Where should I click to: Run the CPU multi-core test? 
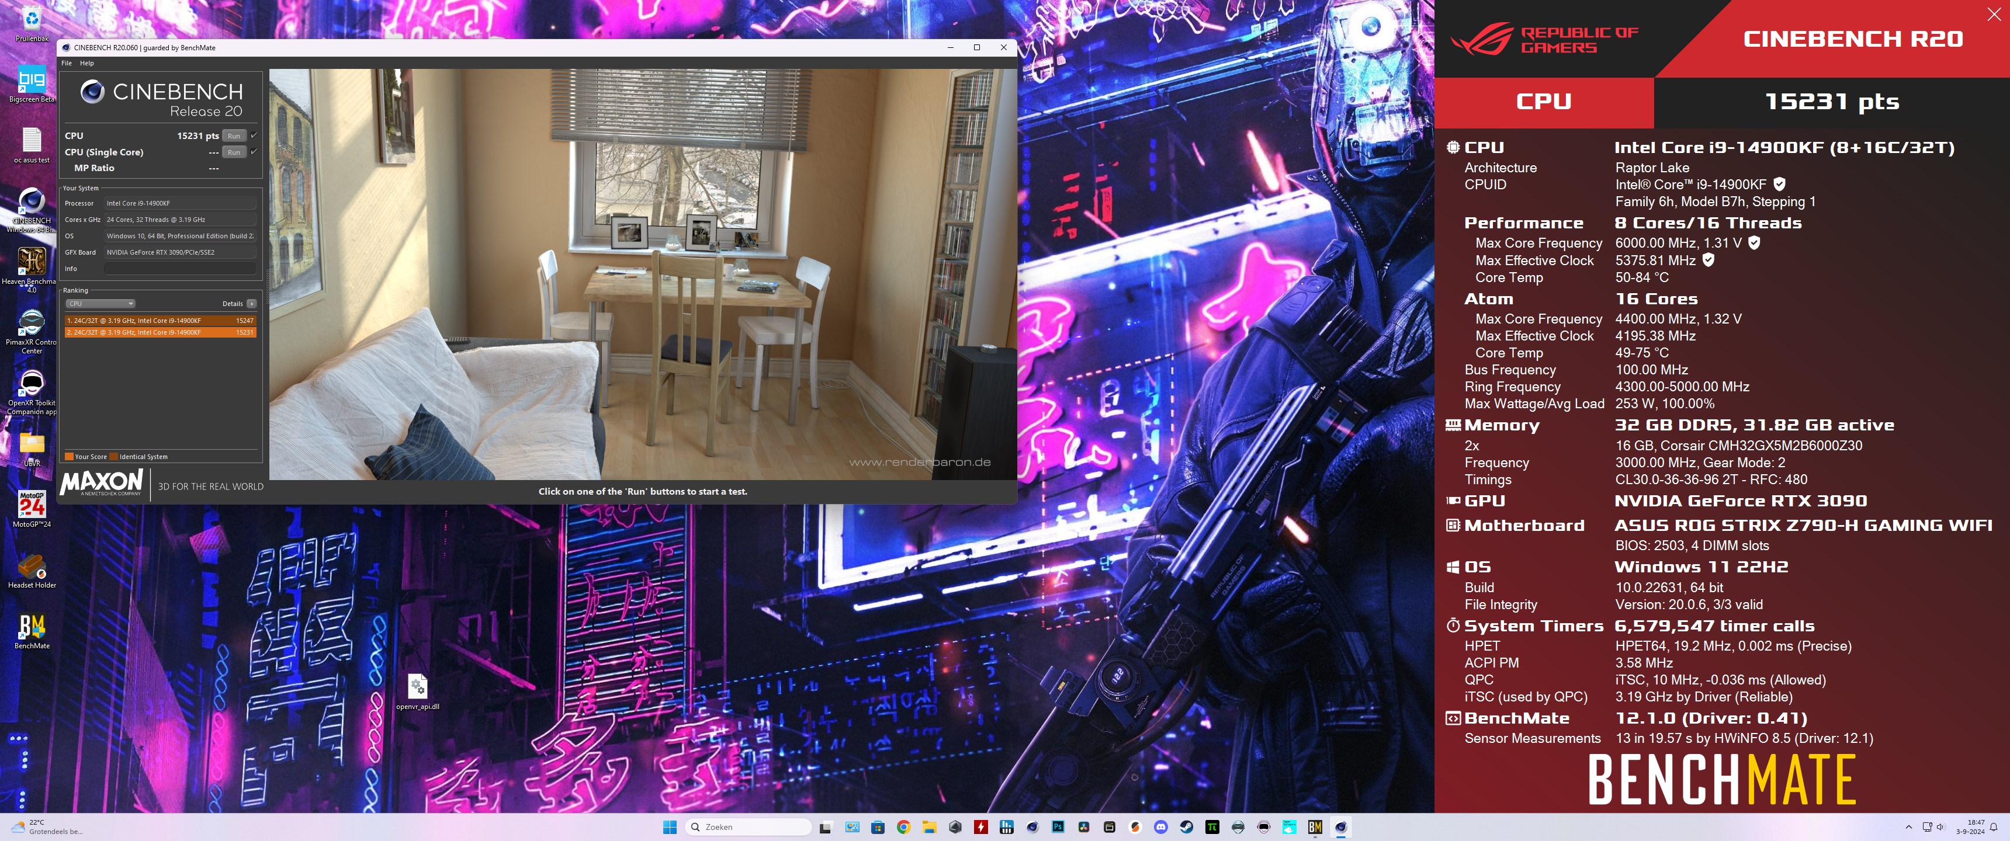pos(234,135)
